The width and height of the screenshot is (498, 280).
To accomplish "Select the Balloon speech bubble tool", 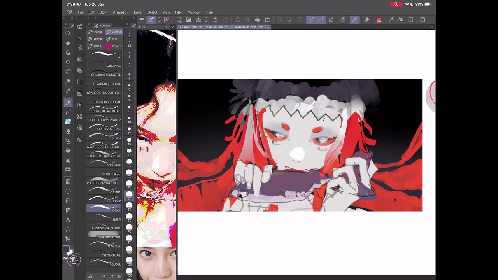I will pos(68,229).
